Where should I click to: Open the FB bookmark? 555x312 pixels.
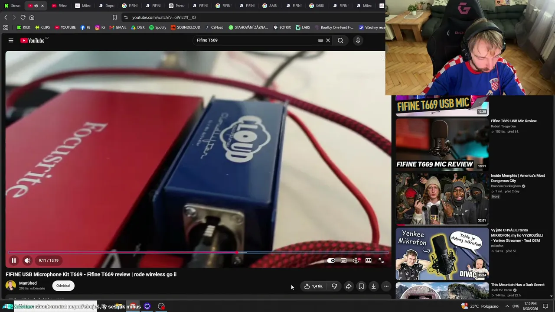coord(85,27)
